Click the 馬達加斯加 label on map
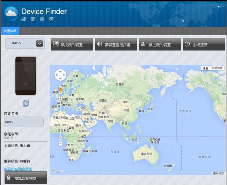Viewport: 227px width, 185px height. click(90, 151)
